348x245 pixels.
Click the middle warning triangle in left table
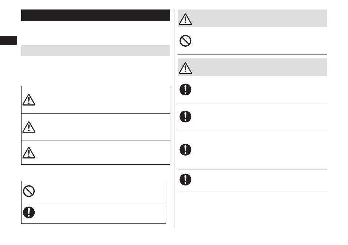[29, 127]
